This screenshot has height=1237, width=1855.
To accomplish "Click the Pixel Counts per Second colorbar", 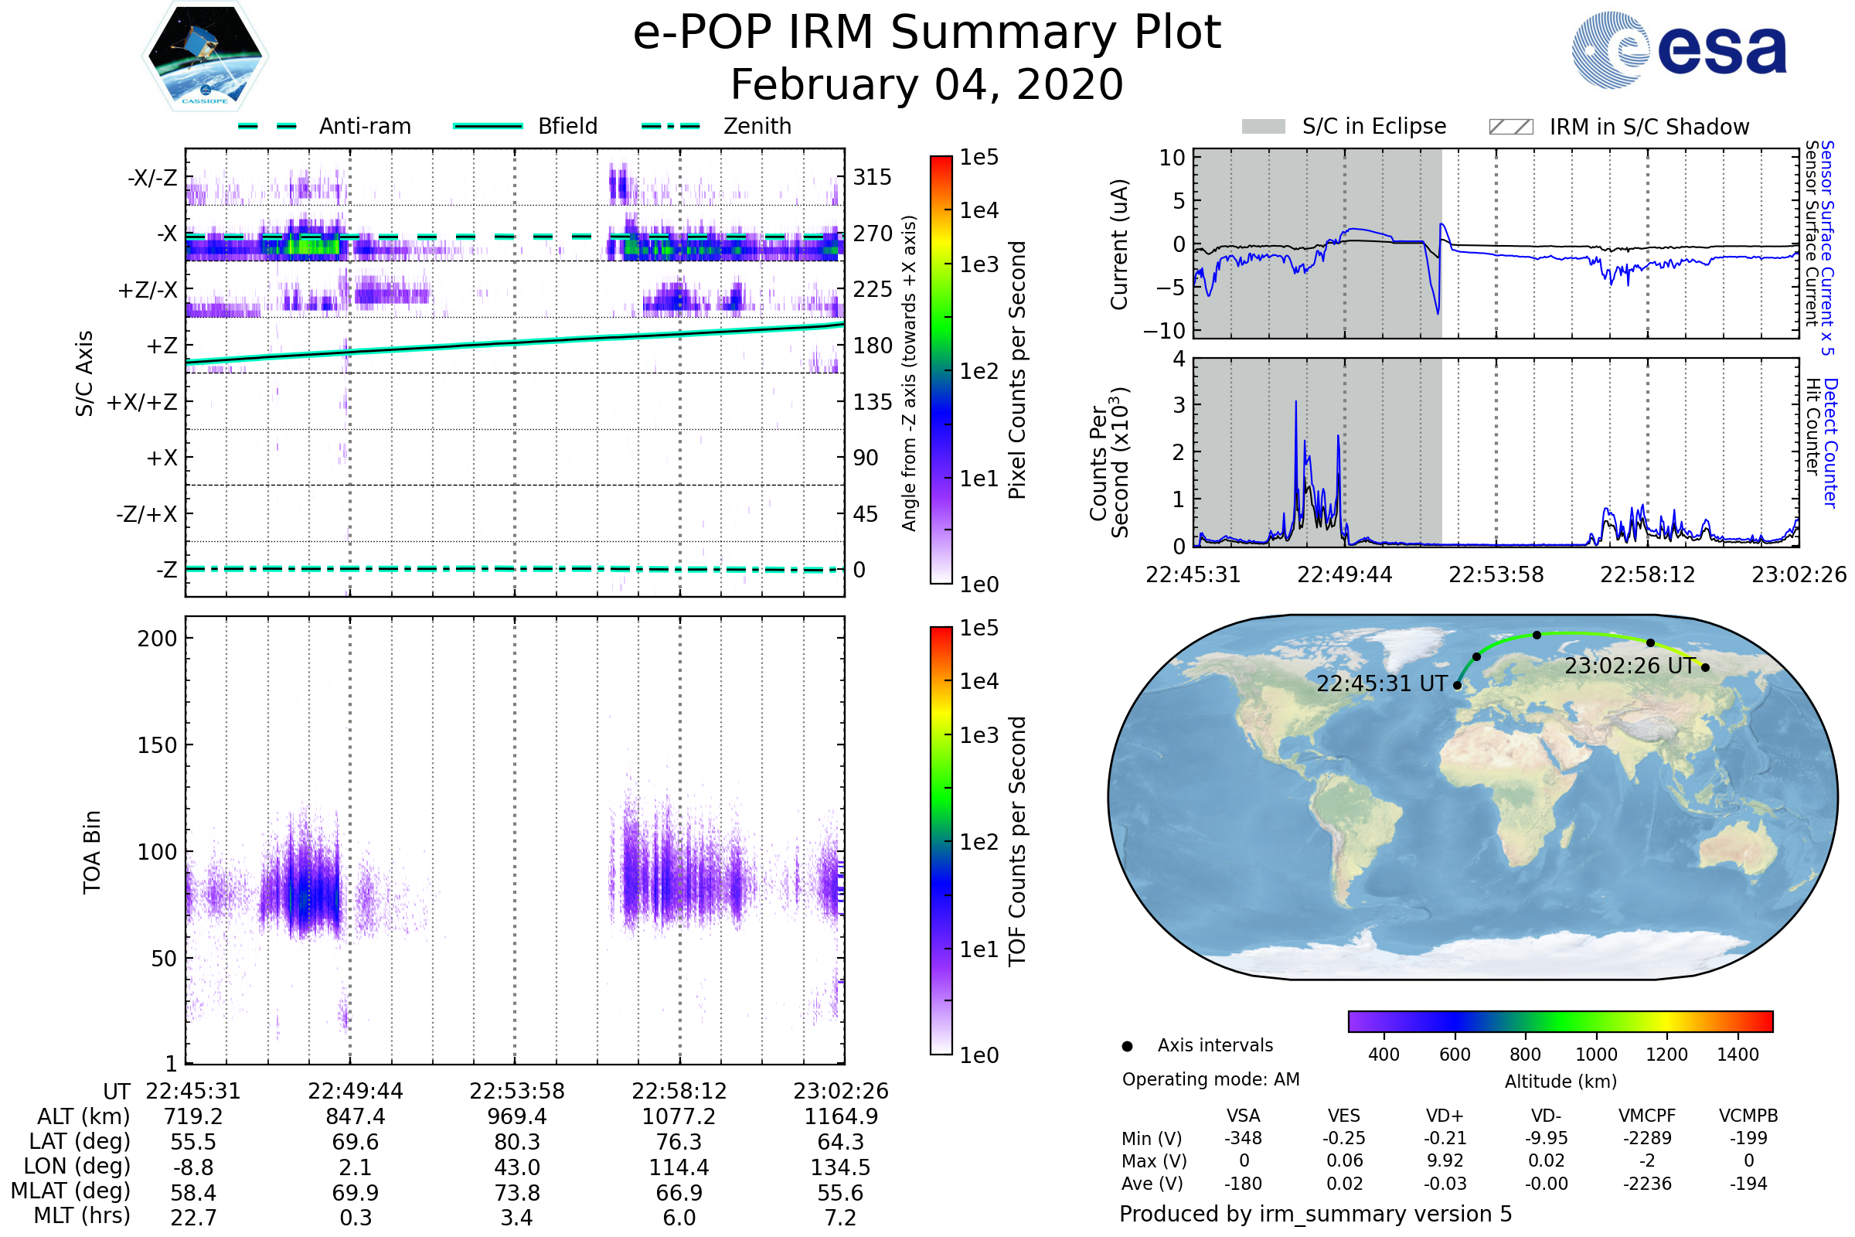I will coord(941,370).
